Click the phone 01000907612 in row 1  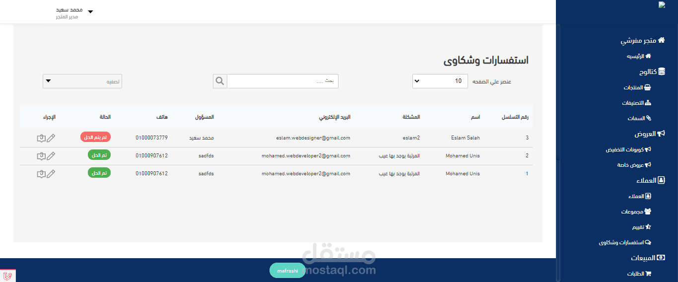click(152, 174)
